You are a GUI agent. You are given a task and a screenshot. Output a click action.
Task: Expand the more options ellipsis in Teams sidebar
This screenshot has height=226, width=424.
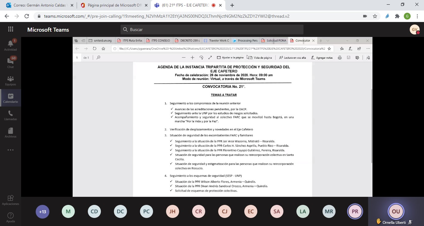(x=11, y=150)
